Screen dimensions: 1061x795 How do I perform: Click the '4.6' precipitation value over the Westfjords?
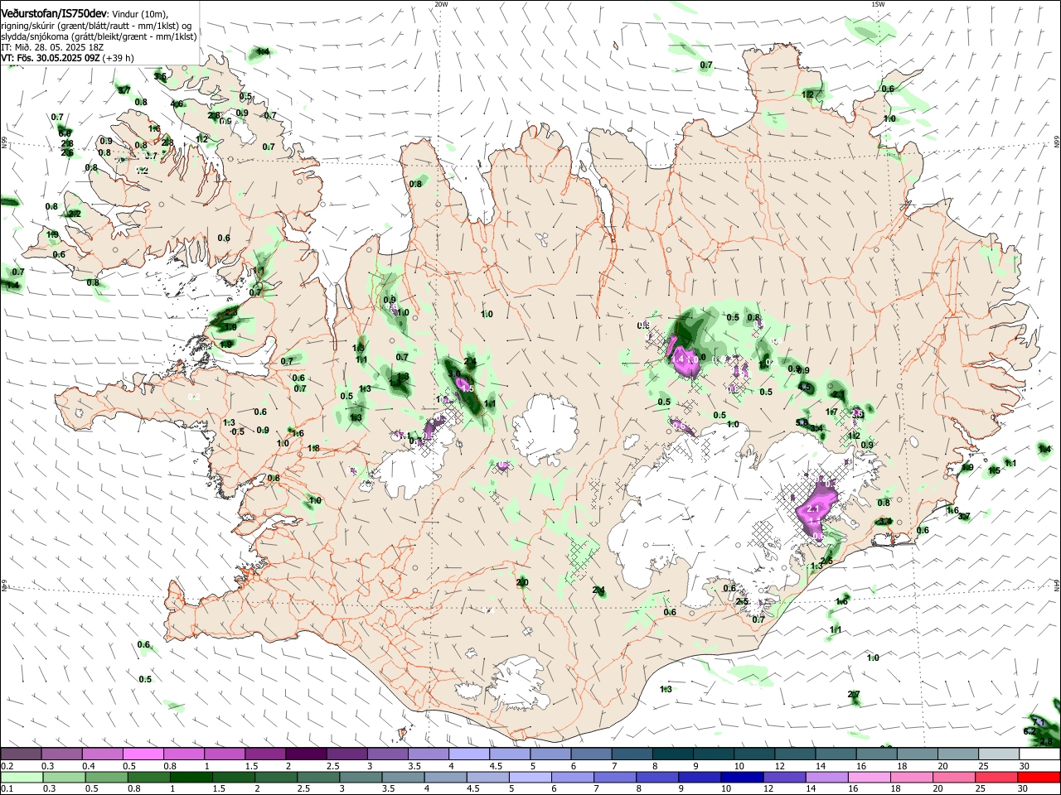(x=177, y=104)
